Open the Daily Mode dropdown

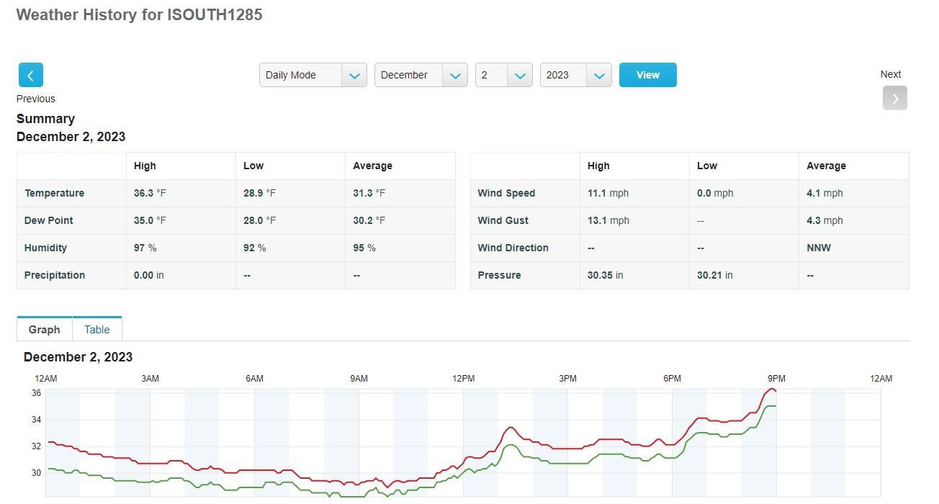pyautogui.click(x=313, y=75)
